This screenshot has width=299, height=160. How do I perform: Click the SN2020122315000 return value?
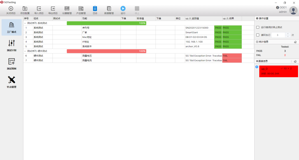(x=197, y=28)
